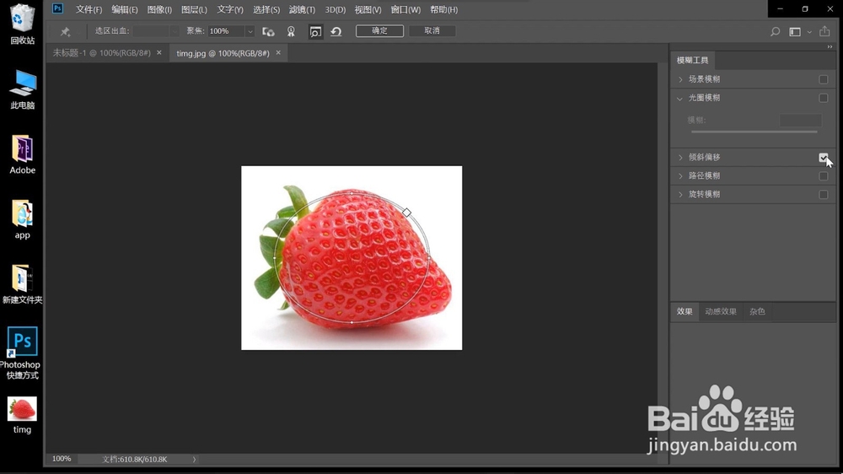Open the 帮助(H) menu
The height and width of the screenshot is (474, 843).
pos(443,9)
